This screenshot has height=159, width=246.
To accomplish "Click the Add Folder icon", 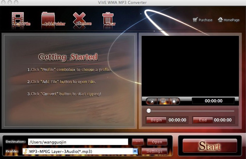I will (48, 19).
